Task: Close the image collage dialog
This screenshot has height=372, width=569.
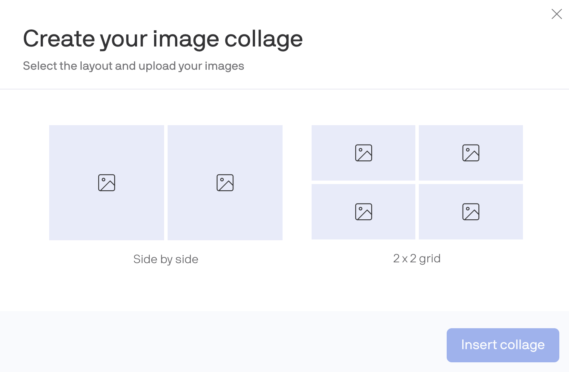Action: click(x=557, y=14)
